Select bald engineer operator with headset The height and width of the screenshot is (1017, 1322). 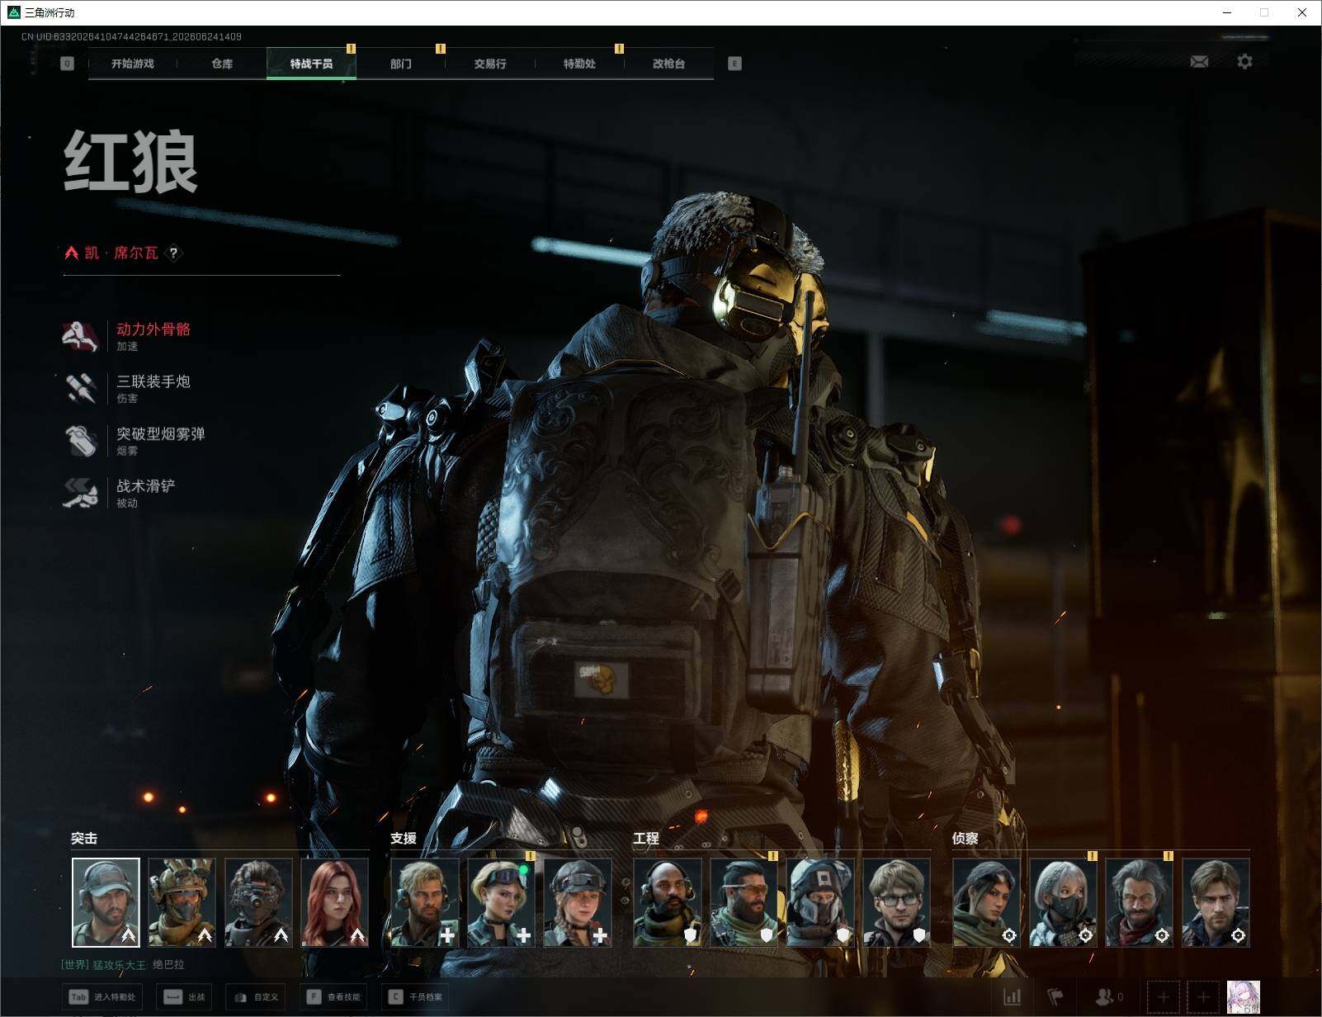(x=668, y=902)
